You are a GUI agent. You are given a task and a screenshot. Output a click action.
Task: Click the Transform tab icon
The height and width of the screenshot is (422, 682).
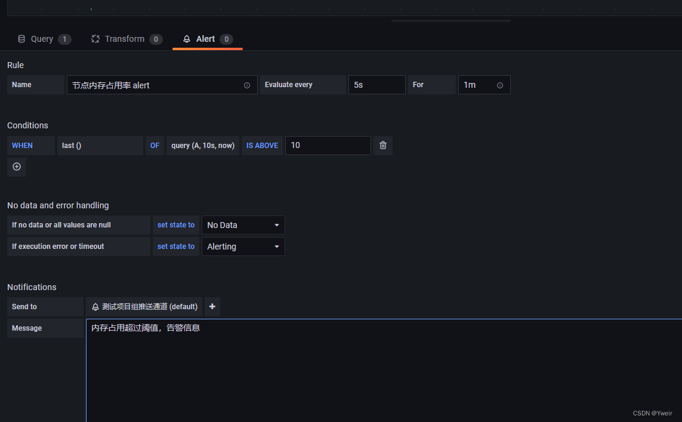coord(95,38)
